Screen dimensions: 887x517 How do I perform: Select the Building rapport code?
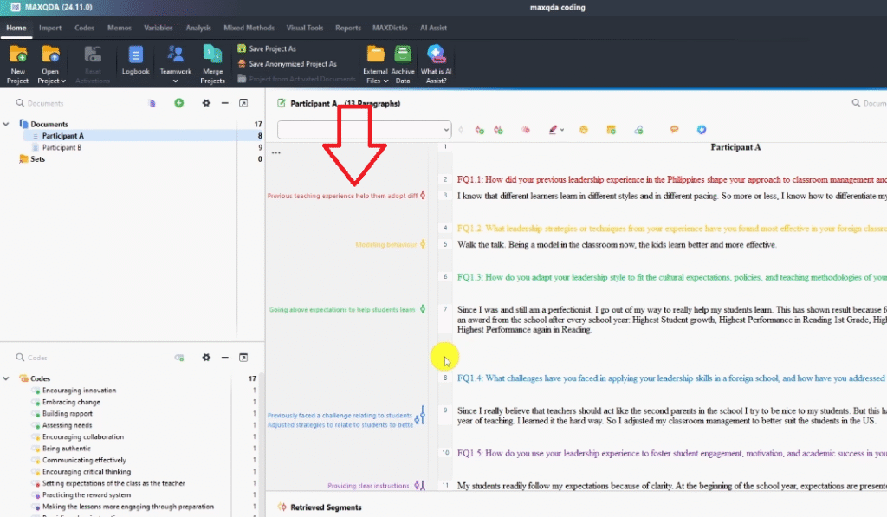pos(67,414)
